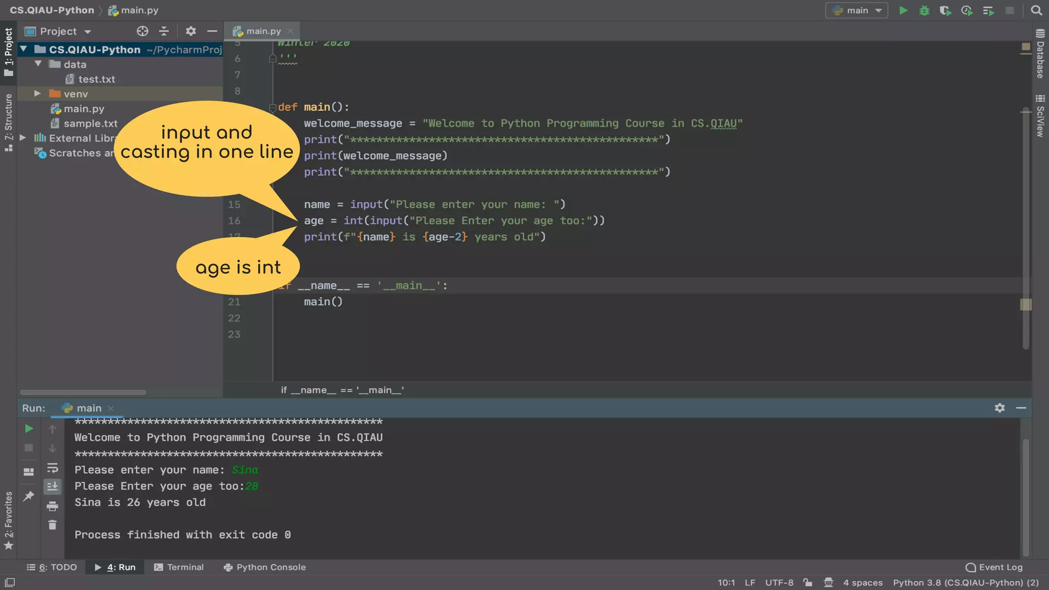Open Run panel settings gear
1049x590 pixels.
999,408
